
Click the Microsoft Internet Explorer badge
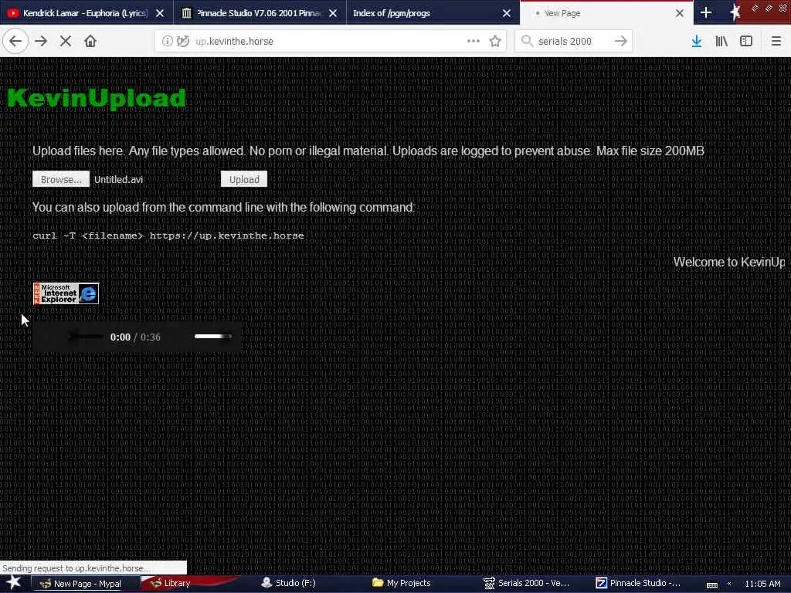pyautogui.click(x=66, y=293)
